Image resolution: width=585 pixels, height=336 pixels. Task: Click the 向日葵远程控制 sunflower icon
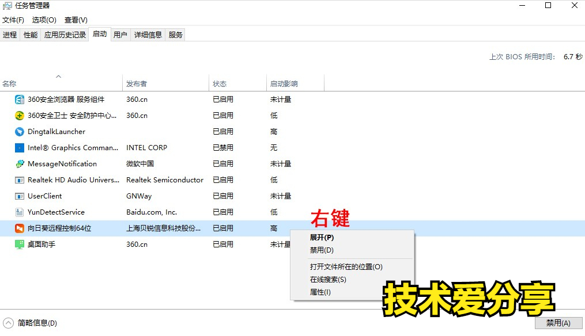pos(18,228)
